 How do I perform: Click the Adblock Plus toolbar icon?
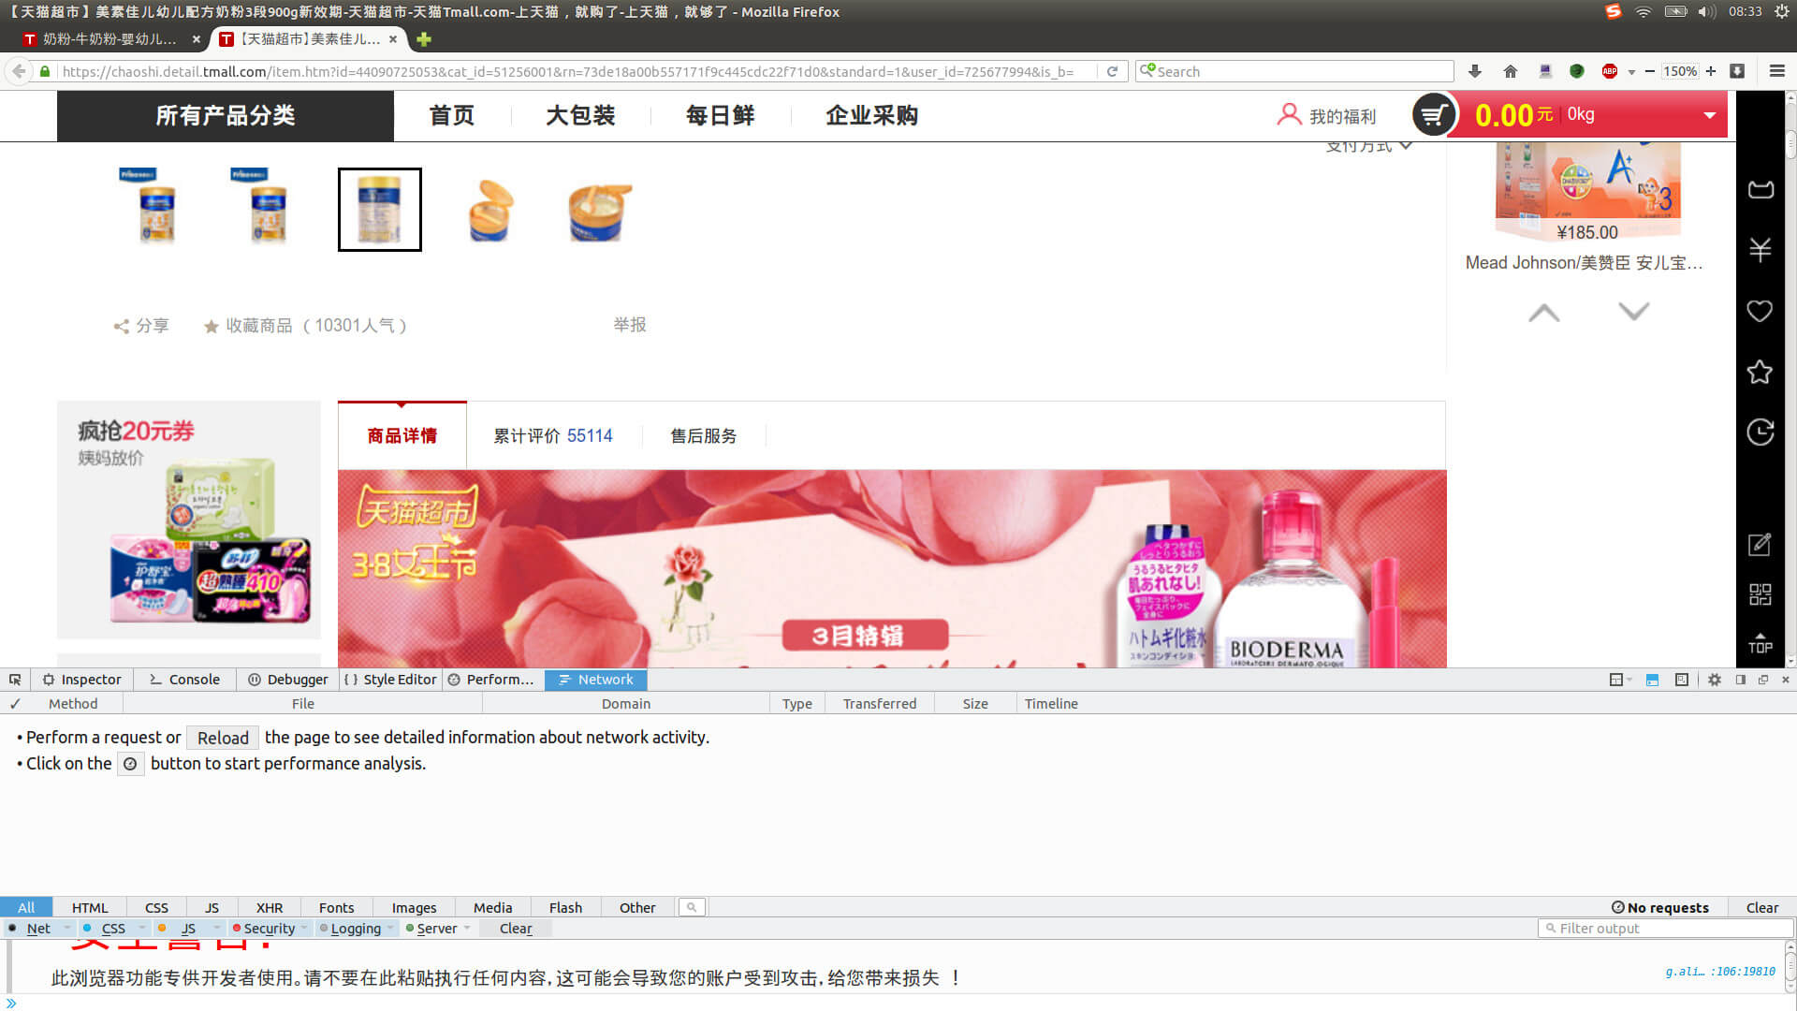tap(1610, 71)
